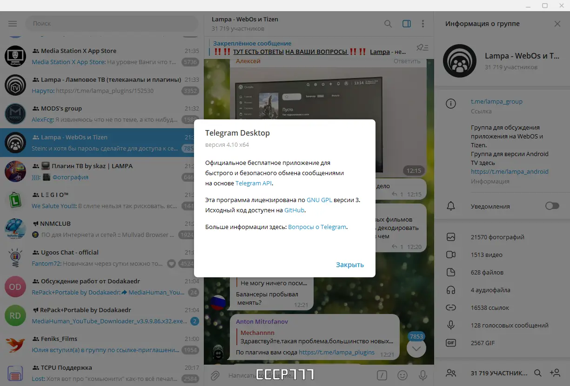Click the notifications bell icon

pos(450,206)
